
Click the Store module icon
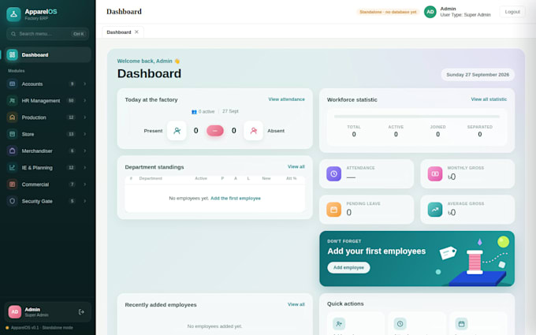(x=13, y=134)
